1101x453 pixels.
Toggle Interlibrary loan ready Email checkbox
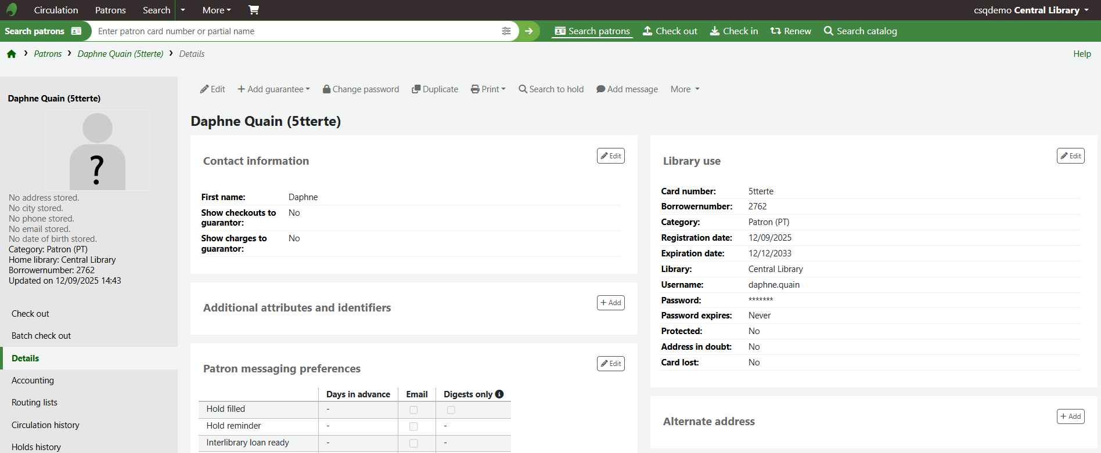tap(413, 443)
